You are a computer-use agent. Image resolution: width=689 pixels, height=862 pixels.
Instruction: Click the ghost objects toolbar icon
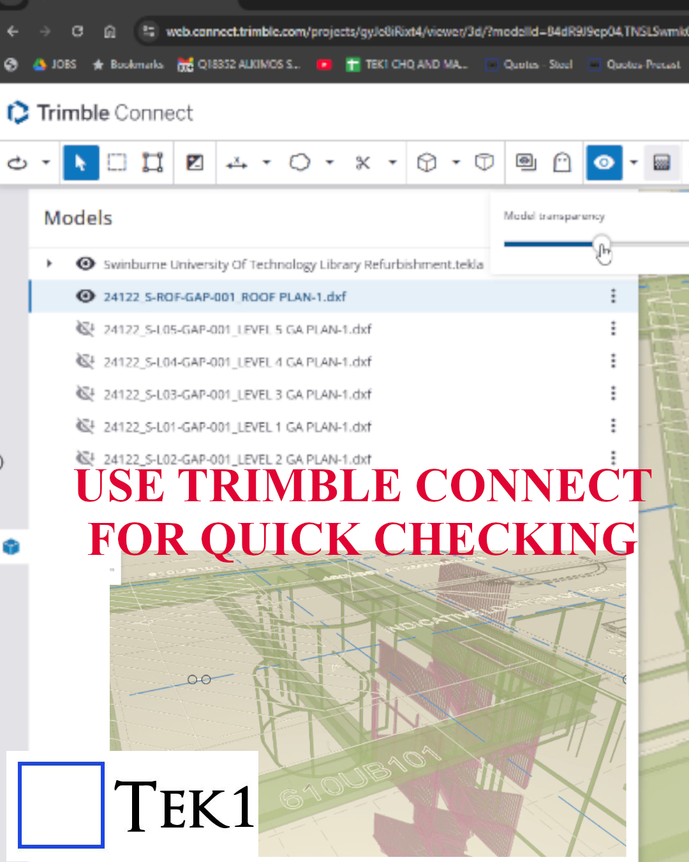(562, 163)
